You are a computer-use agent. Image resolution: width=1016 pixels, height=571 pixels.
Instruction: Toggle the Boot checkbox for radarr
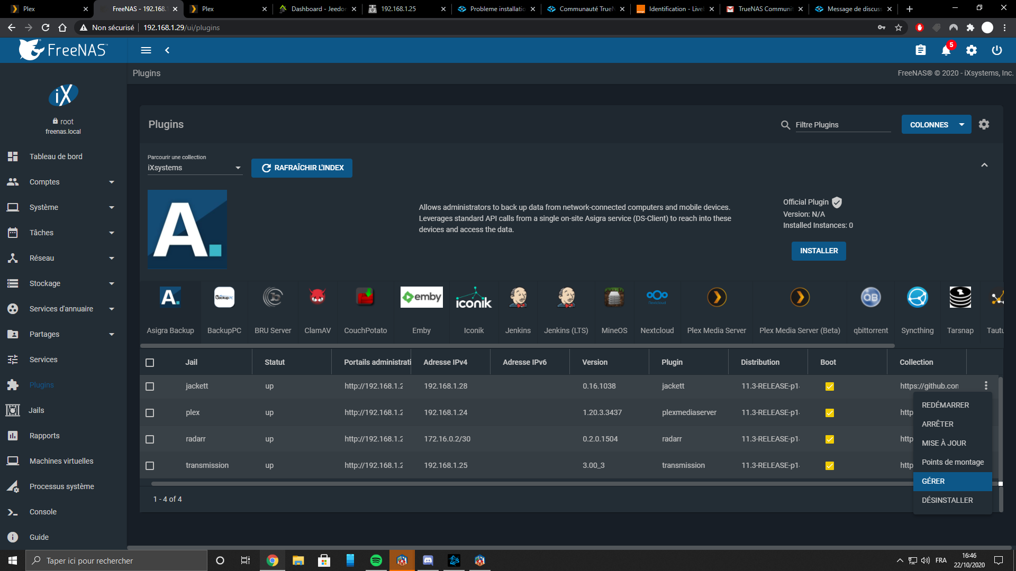click(829, 439)
